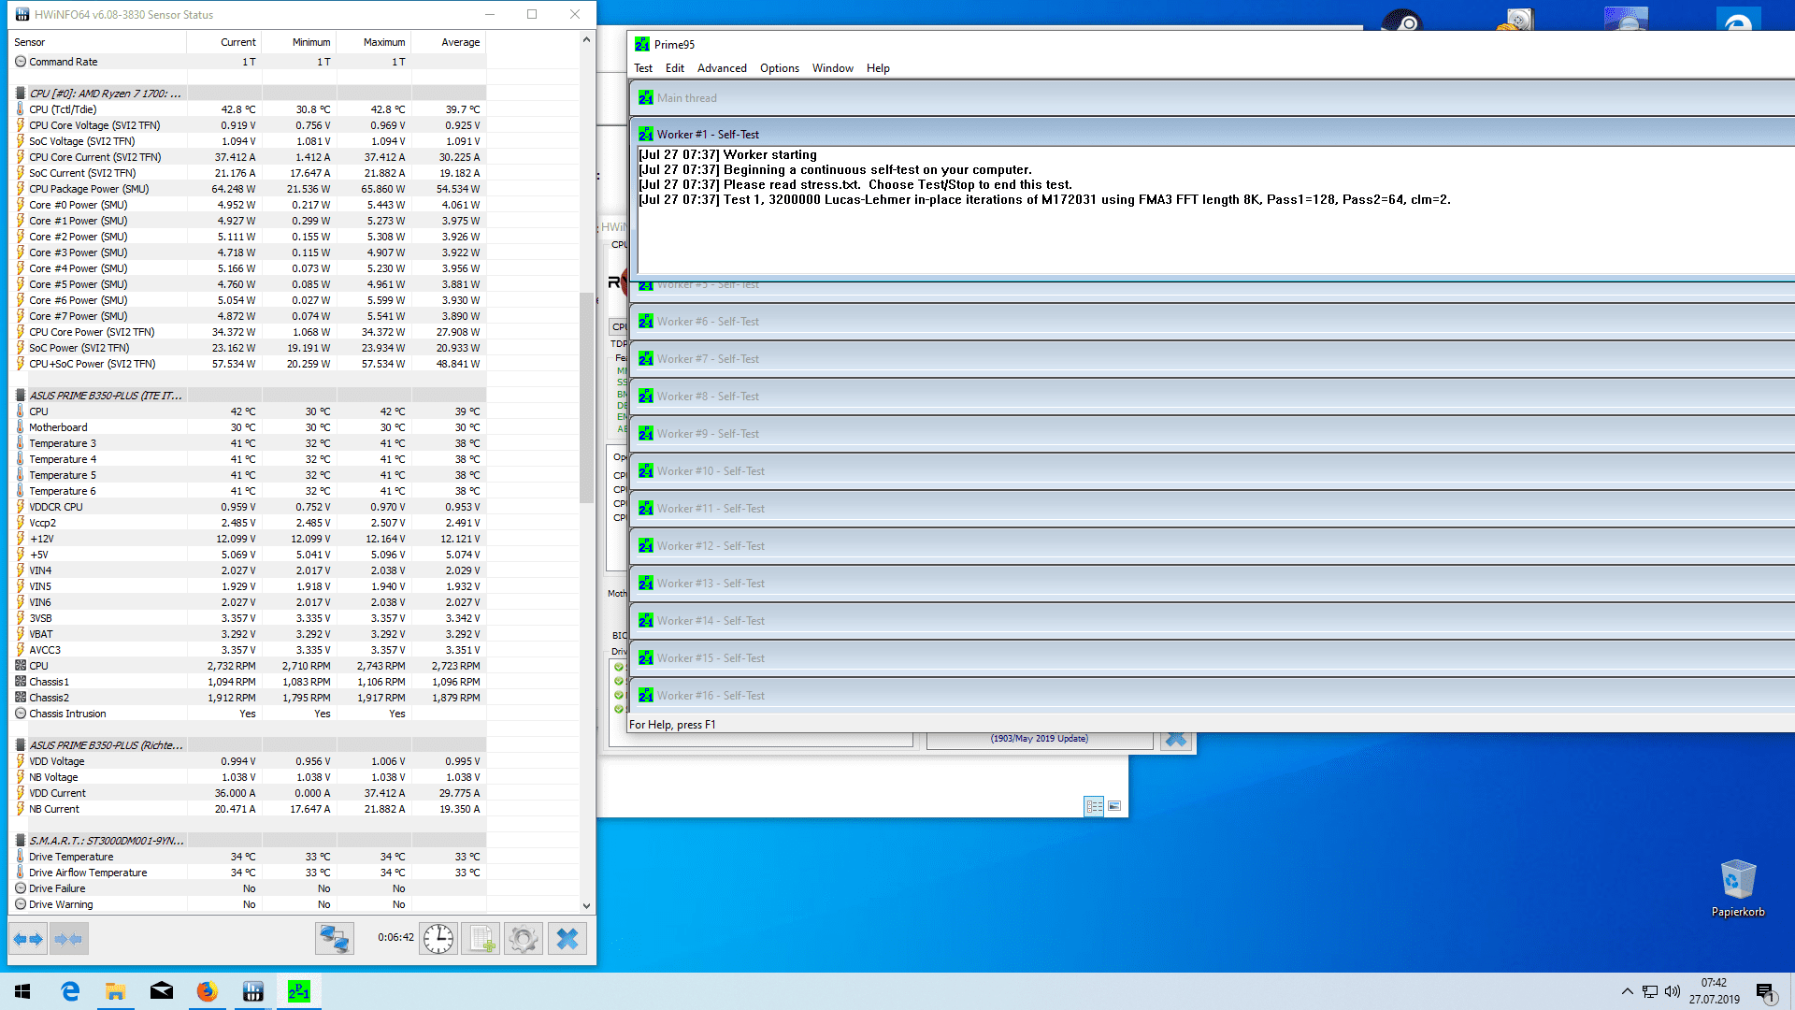This screenshot has width=1795, height=1010.
Task: Click the sensor list scroll down arrow
Action: click(x=586, y=905)
